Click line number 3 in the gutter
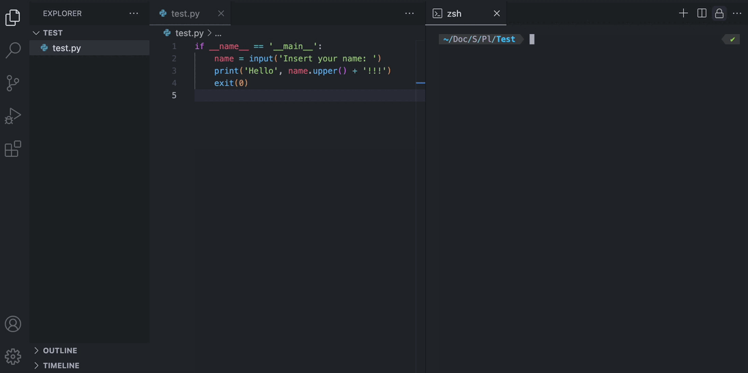The width and height of the screenshot is (748, 373). [x=174, y=71]
